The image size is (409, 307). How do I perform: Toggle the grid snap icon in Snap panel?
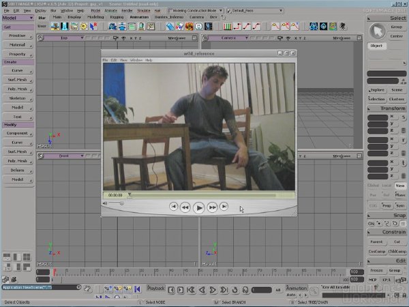(404, 224)
